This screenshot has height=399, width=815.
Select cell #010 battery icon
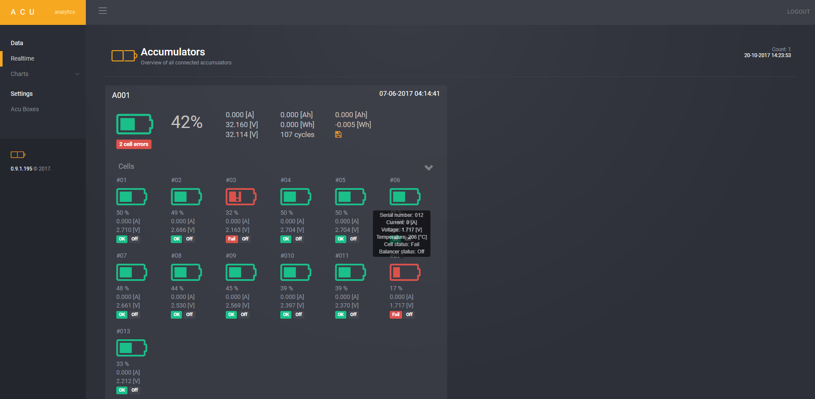coord(296,272)
